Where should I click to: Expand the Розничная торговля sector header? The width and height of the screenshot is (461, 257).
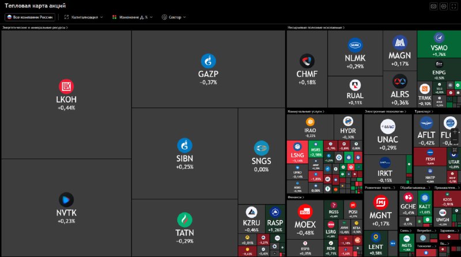(x=380, y=187)
